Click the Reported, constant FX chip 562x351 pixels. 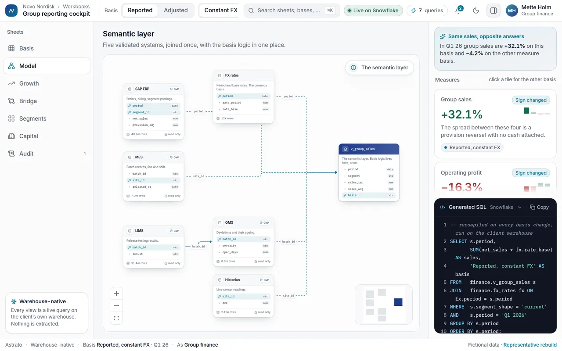click(x=472, y=147)
